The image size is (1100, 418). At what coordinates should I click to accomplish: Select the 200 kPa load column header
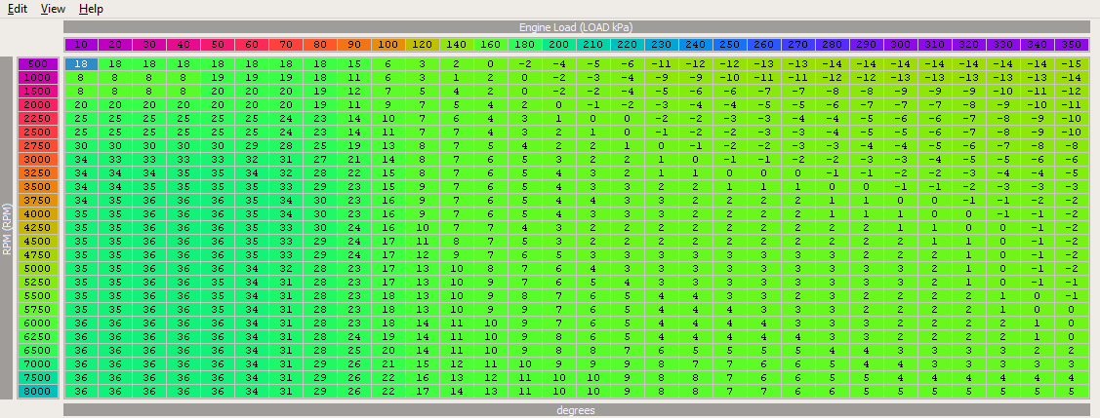click(x=558, y=45)
